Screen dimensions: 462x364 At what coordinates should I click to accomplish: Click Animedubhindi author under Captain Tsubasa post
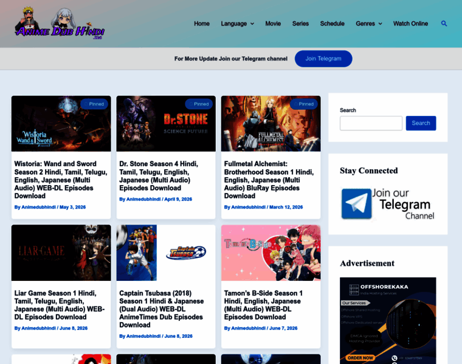(143, 336)
